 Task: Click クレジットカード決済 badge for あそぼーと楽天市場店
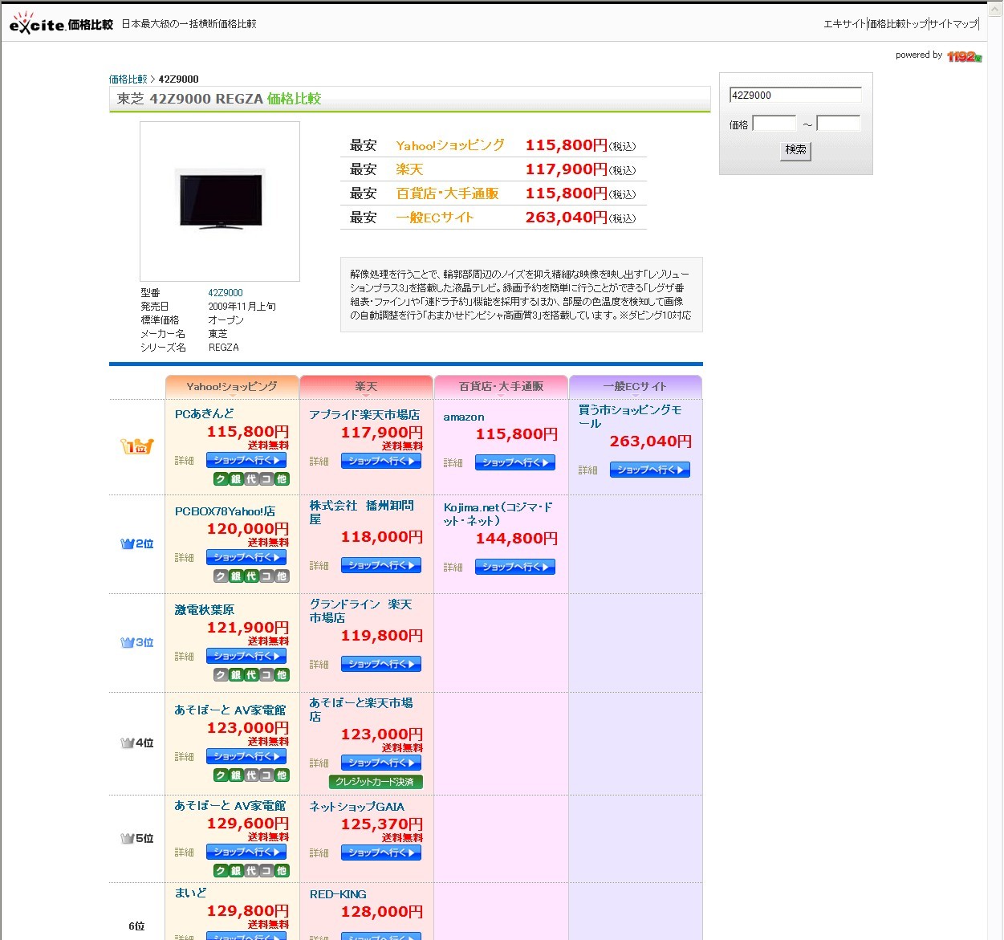pos(376,782)
